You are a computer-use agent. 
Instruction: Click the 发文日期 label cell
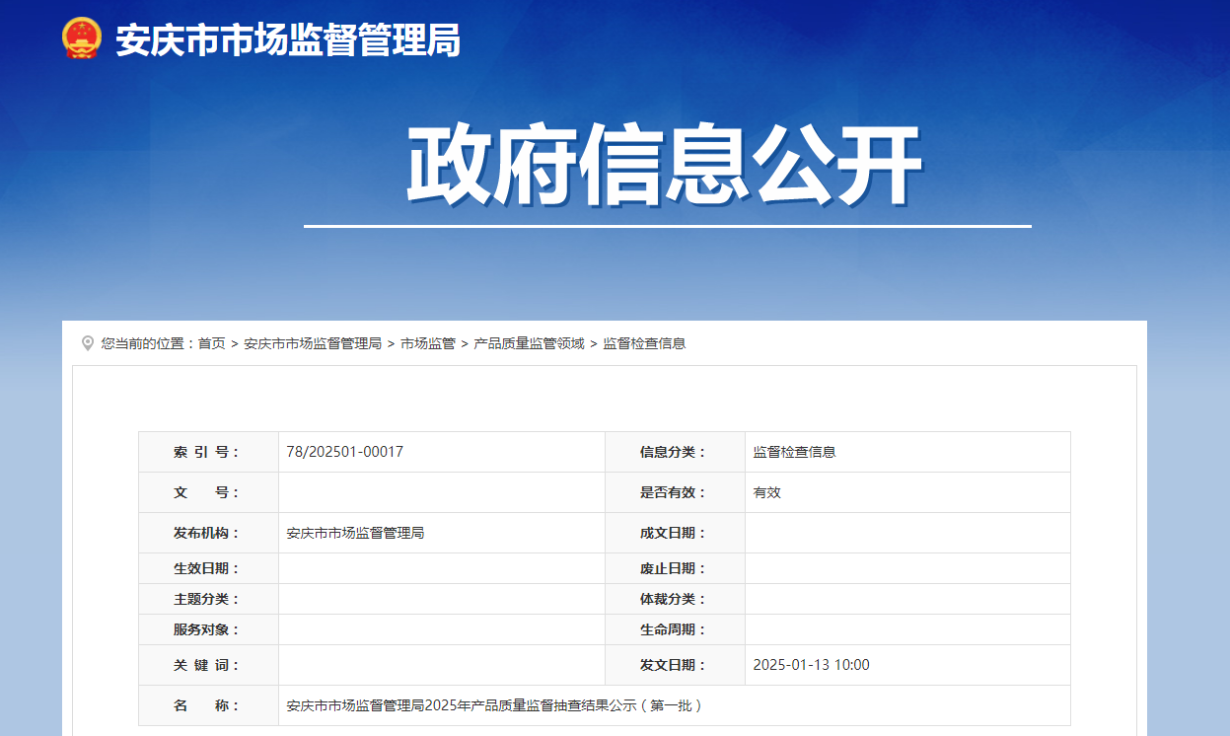[x=675, y=665]
